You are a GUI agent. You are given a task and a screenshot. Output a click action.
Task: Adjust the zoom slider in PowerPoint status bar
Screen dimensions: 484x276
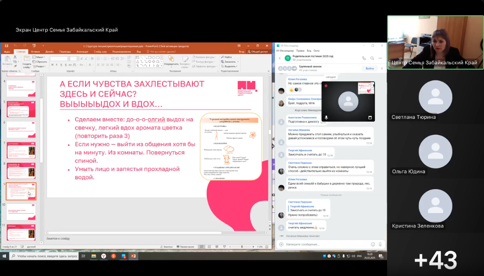[242, 247]
